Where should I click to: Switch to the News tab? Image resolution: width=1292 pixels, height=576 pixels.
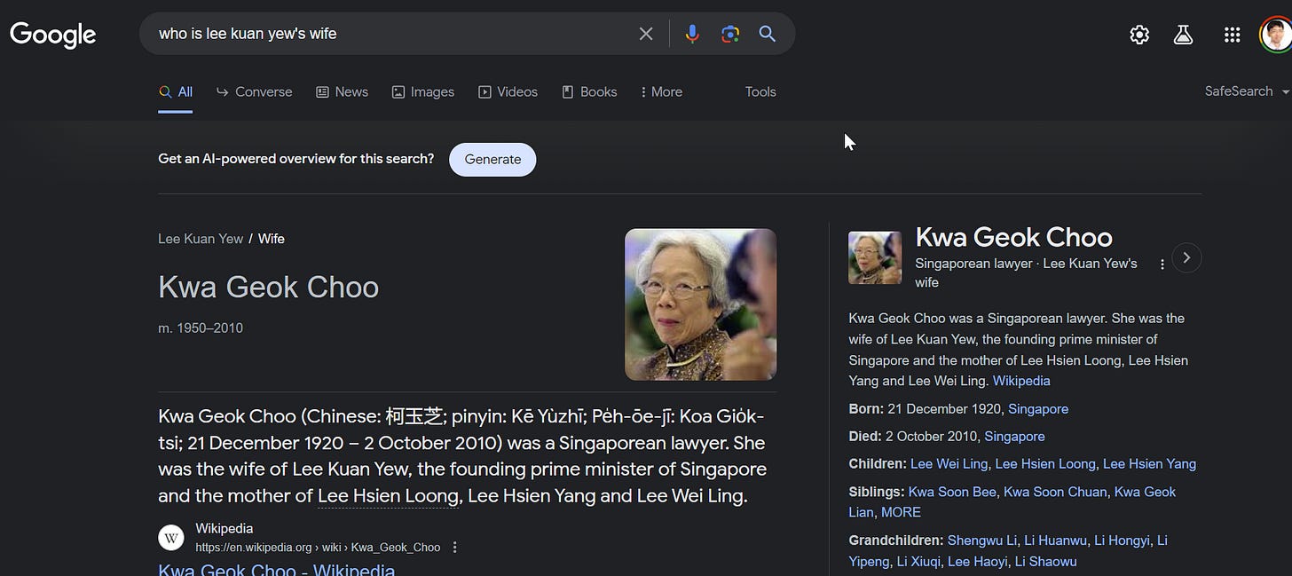click(342, 91)
